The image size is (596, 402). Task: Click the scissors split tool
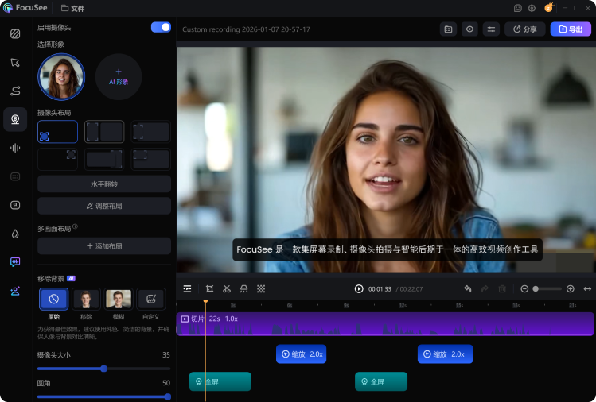[x=227, y=289]
